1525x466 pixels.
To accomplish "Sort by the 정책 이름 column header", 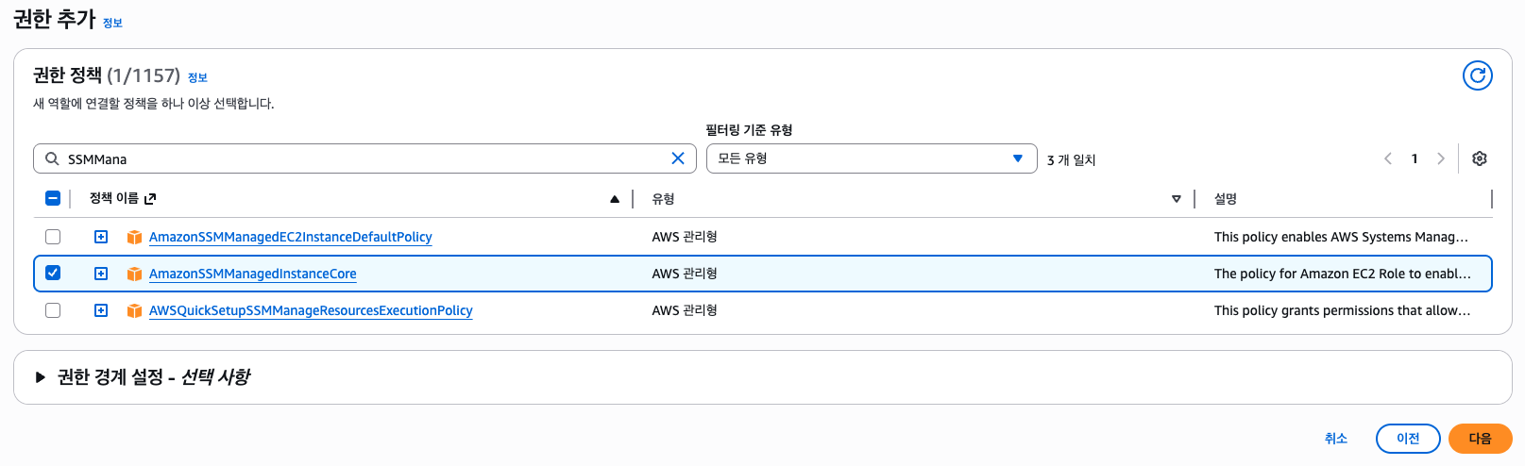I will coord(113,198).
